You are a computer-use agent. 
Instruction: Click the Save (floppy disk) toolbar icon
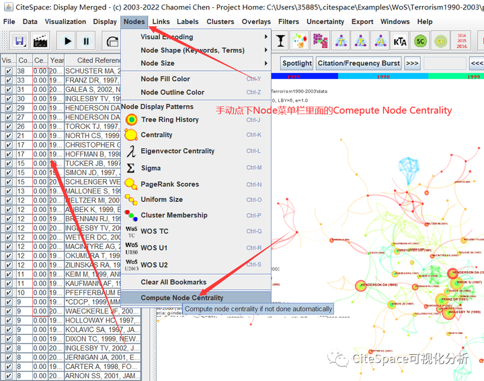[x=19, y=41]
